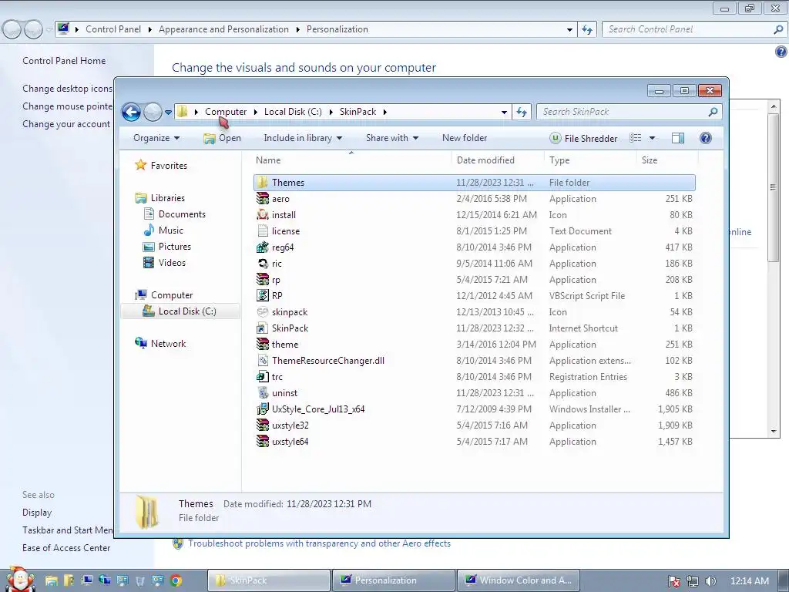Click Open in the toolbar
Viewport: 789px width, 592px height.
point(223,138)
